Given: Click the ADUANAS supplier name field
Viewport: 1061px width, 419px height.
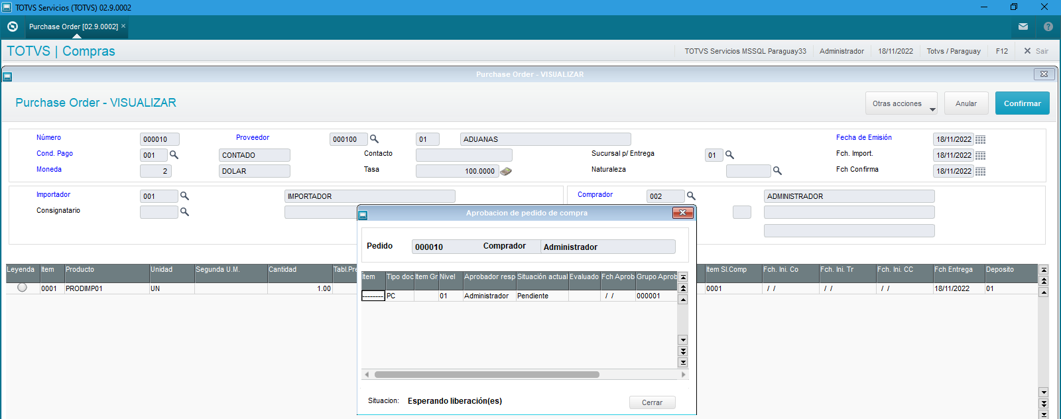Looking at the screenshot, I should [546, 139].
